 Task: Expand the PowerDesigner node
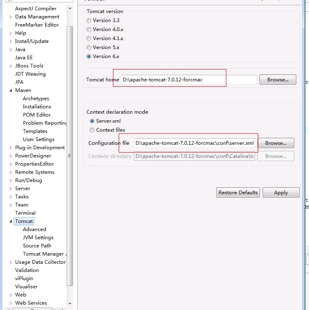pos(11,156)
